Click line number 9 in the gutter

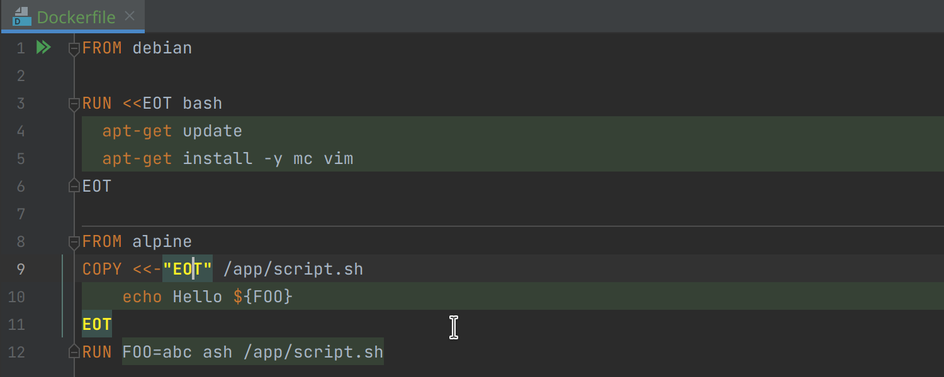pos(21,269)
